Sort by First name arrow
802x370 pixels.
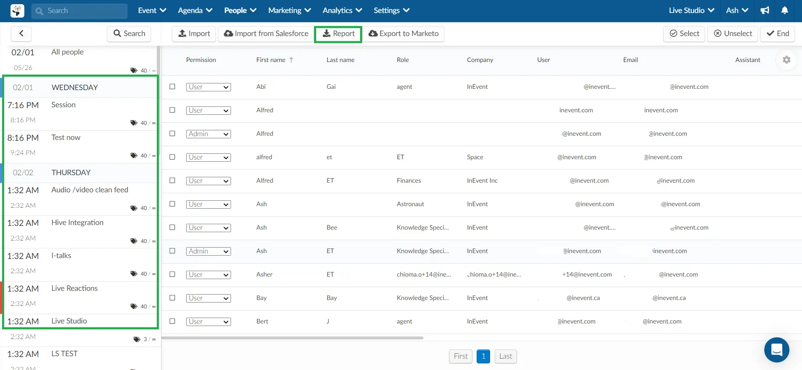click(x=291, y=60)
